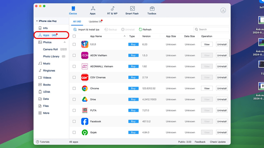Click the Chrome app icon
264x148 pixels.
pyautogui.click(x=85, y=88)
